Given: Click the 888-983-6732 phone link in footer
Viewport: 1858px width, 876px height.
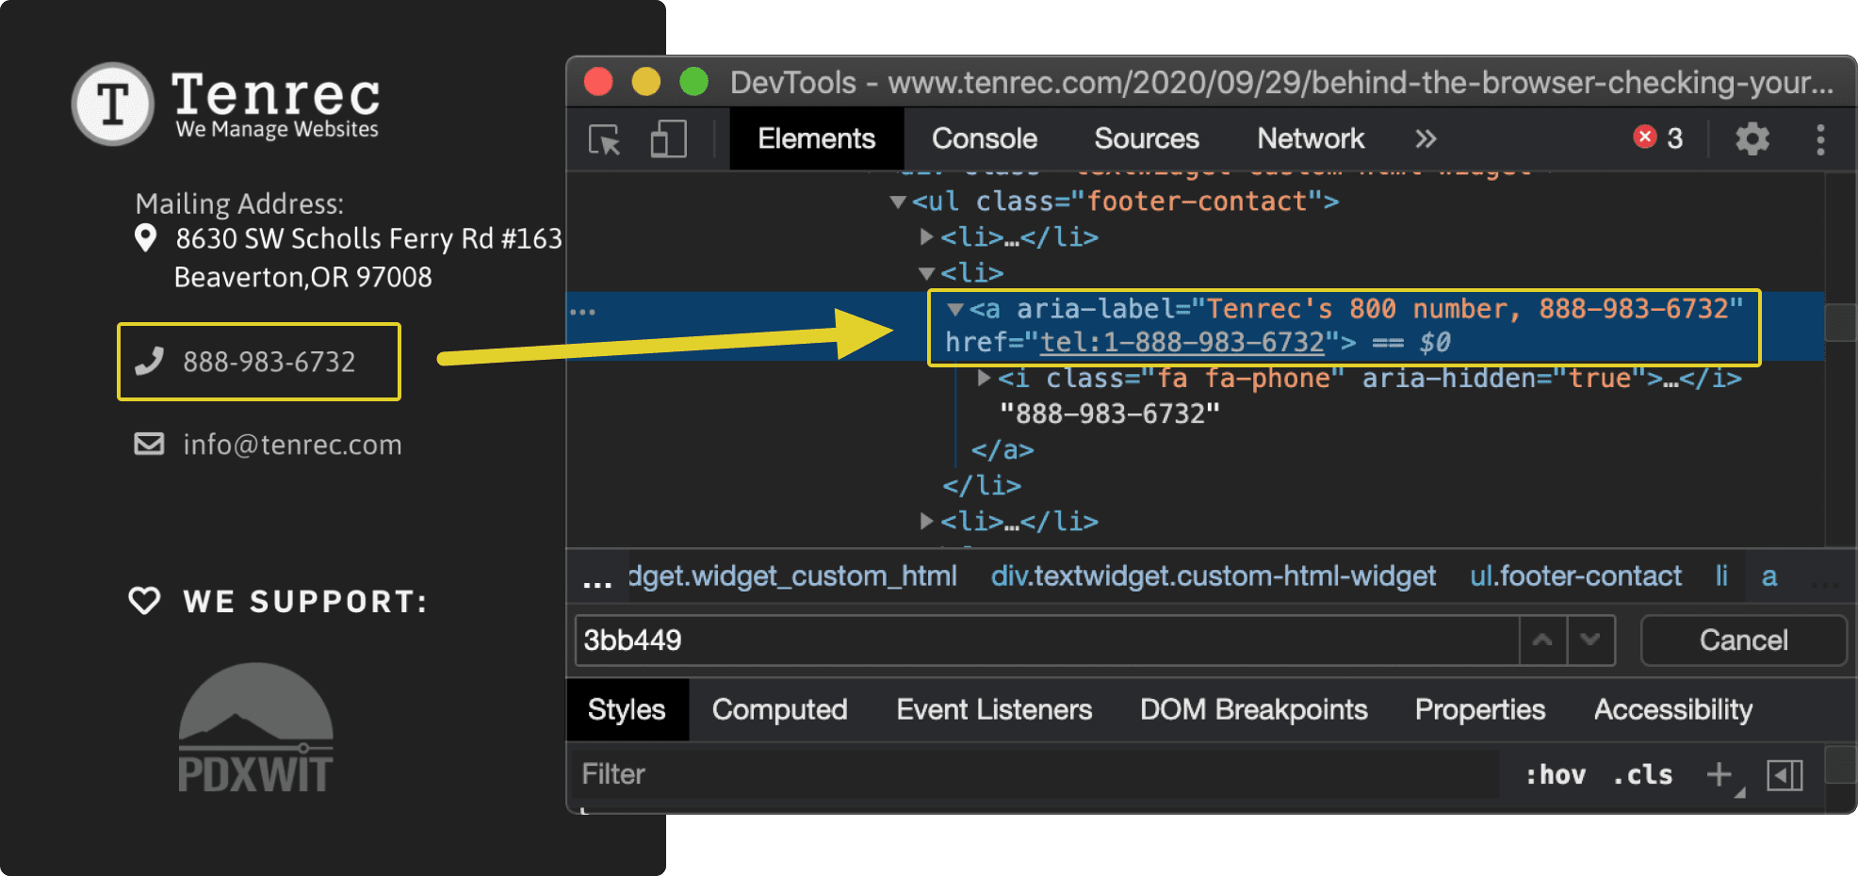Looking at the screenshot, I should (269, 362).
